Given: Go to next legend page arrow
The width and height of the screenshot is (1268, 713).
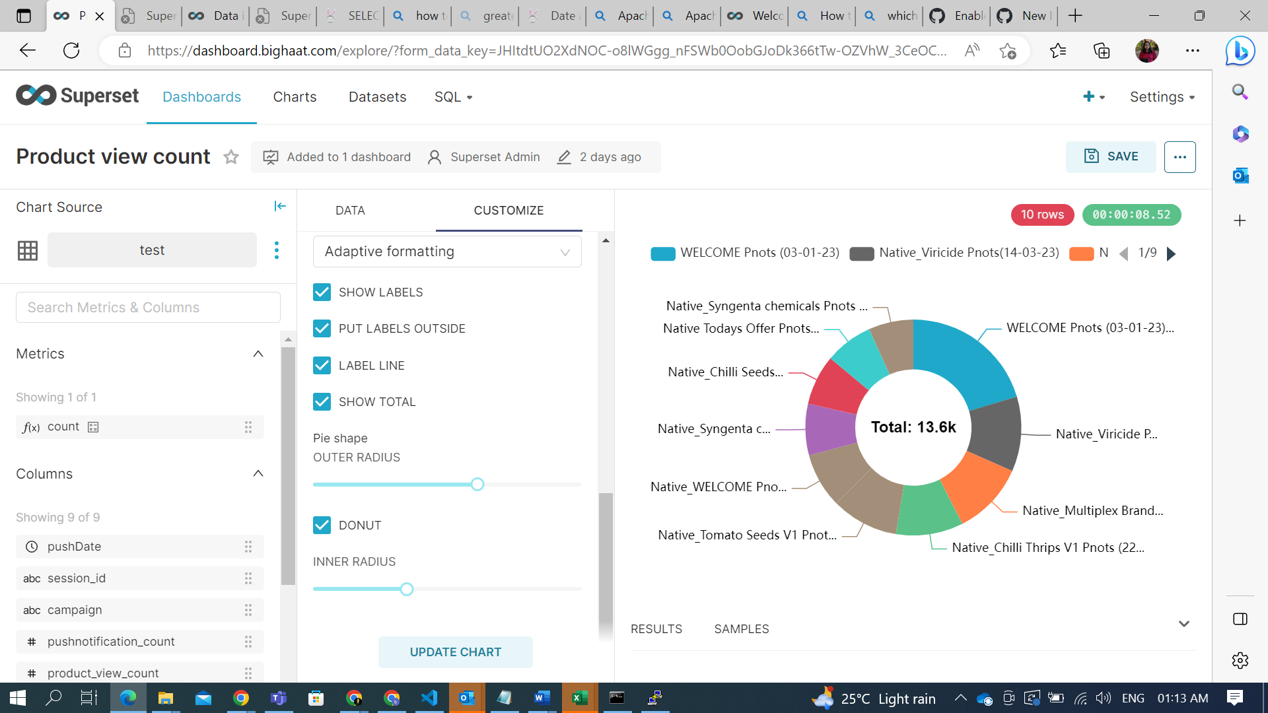Looking at the screenshot, I should (1172, 254).
